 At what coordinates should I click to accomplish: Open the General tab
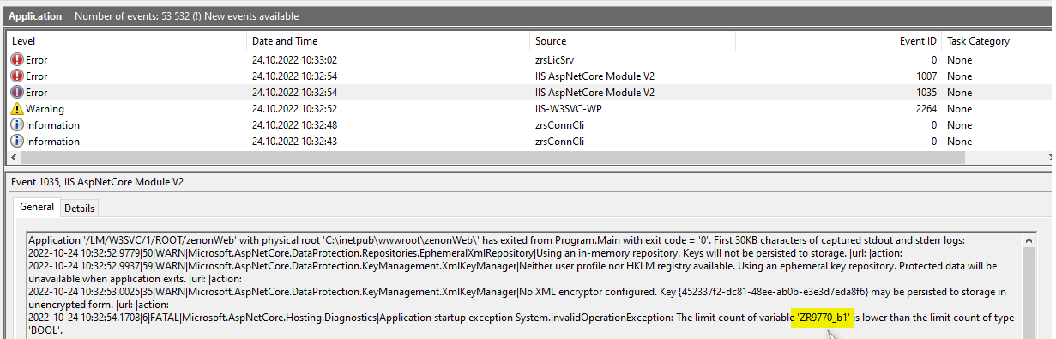click(x=37, y=207)
